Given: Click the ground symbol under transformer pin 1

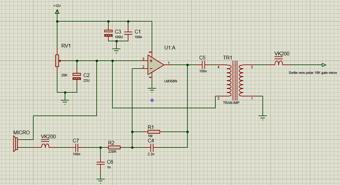Looking at the screenshot, I should 262,118.
